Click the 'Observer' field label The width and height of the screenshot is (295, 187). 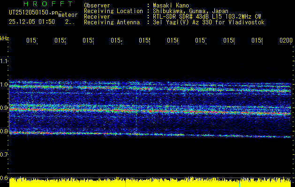(x=97, y=6)
